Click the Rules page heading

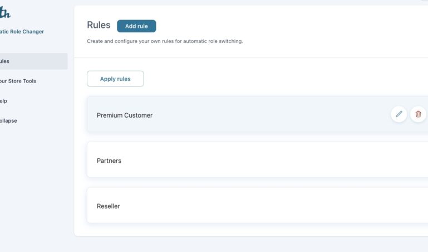[99, 25]
